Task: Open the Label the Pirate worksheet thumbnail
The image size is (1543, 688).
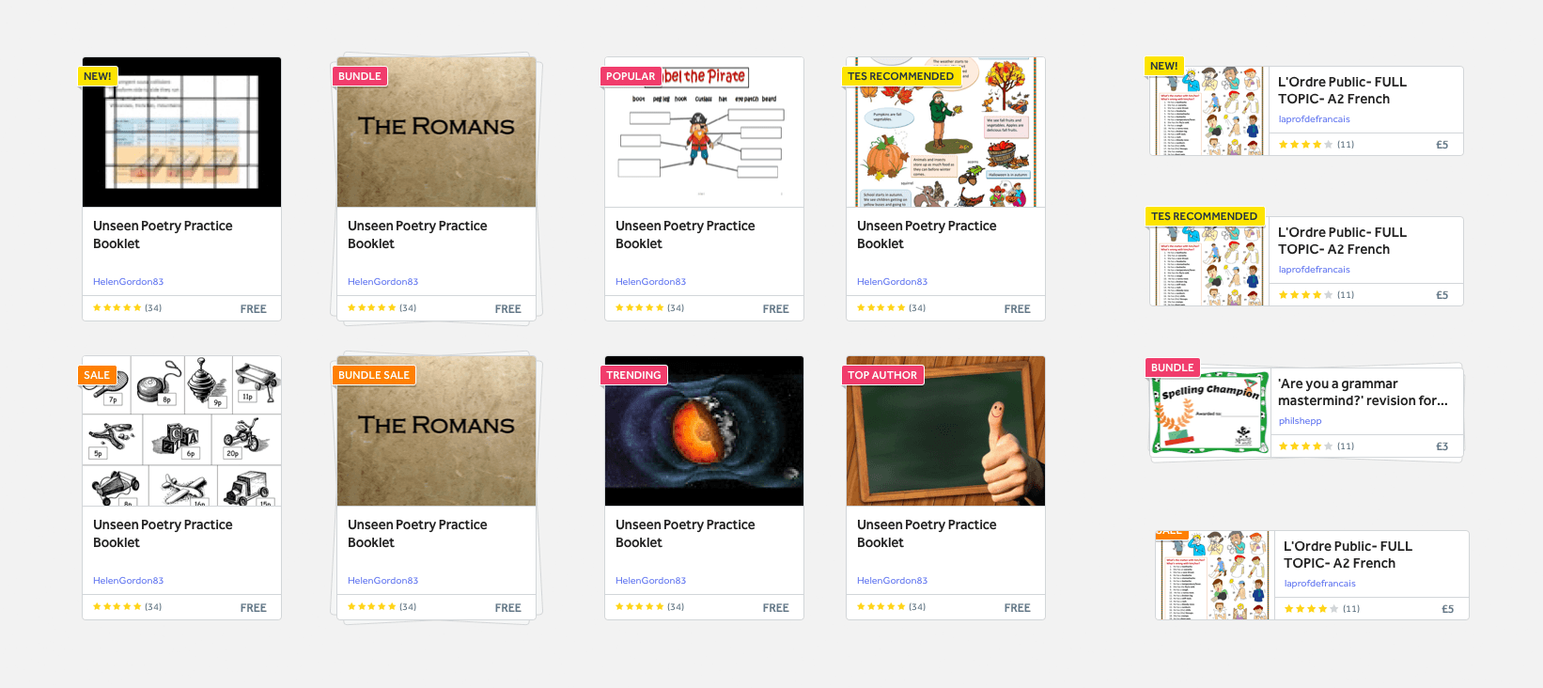Action: click(x=704, y=133)
